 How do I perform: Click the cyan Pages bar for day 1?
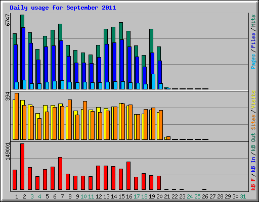tap(17, 85)
